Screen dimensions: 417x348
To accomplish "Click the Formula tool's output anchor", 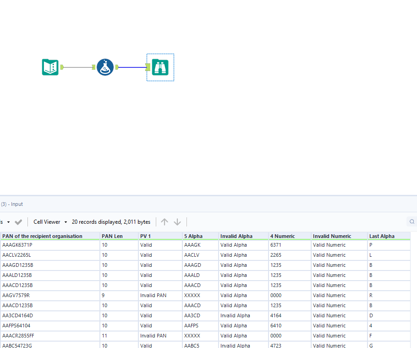I will (117, 67).
